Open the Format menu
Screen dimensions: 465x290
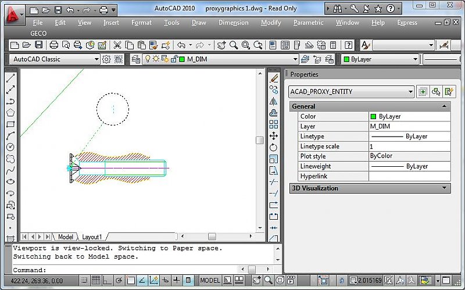[141, 23]
